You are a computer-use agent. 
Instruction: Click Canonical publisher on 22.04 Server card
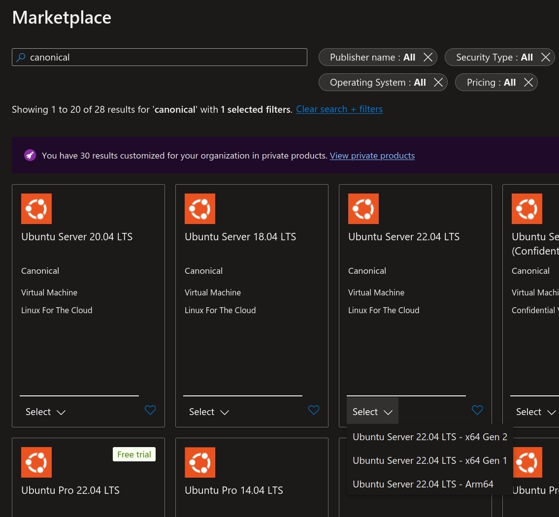pos(367,271)
